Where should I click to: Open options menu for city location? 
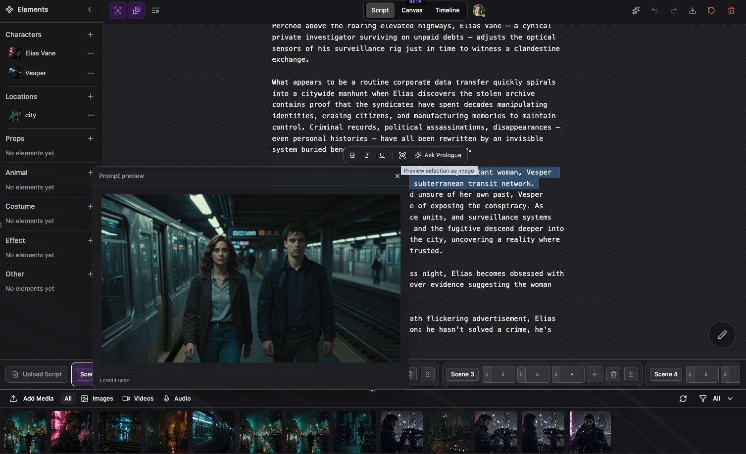point(91,115)
